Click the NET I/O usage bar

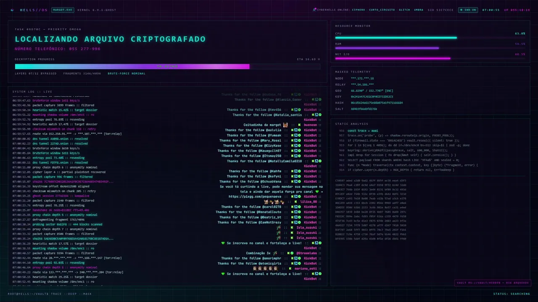(430, 58)
